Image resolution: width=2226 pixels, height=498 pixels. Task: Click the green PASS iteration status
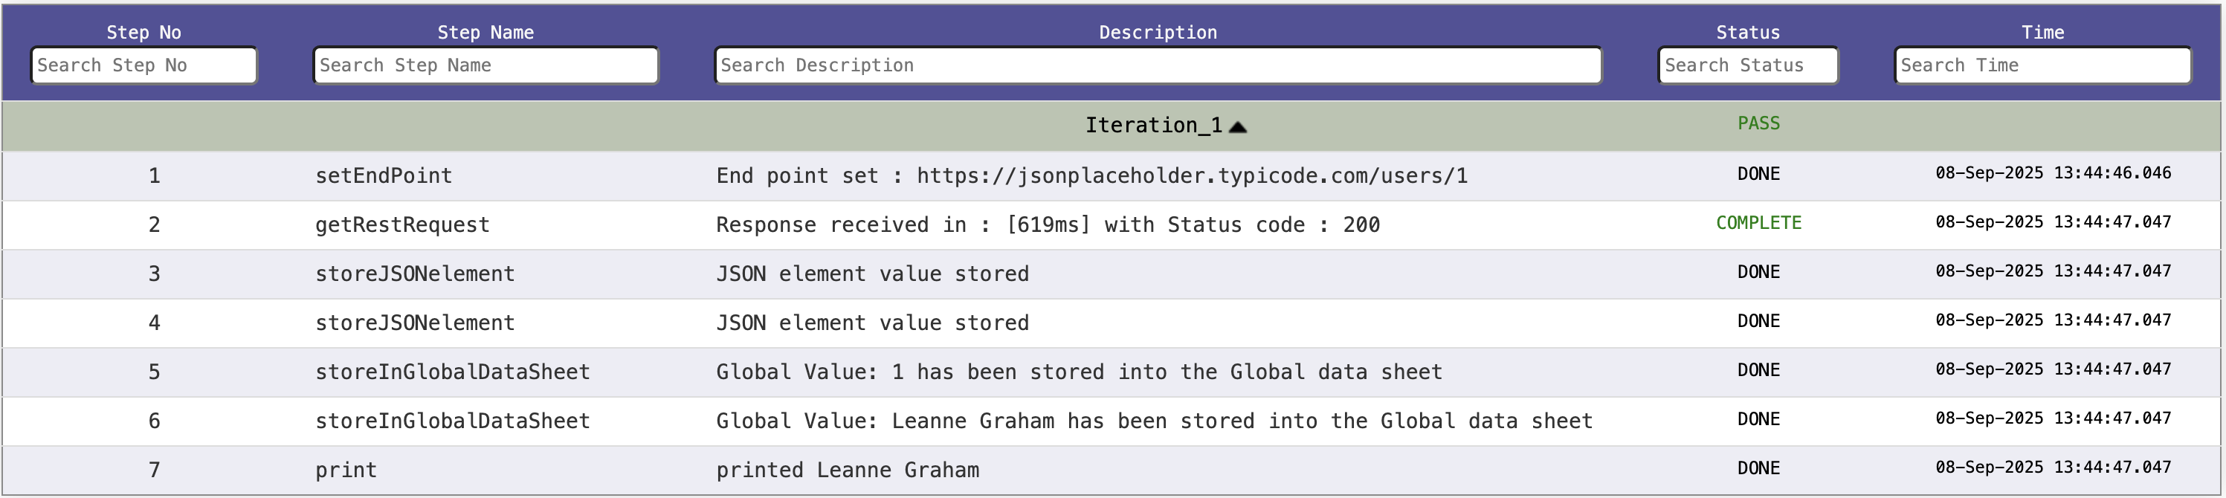coord(1758,123)
